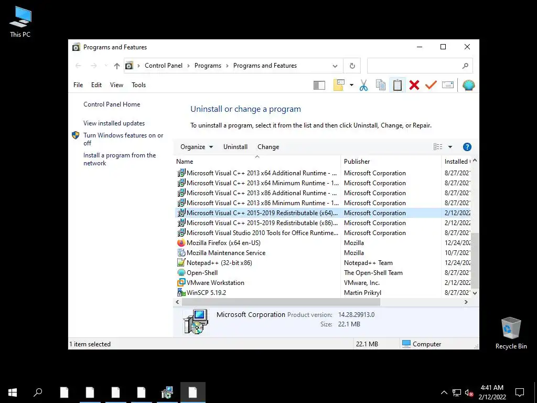Click the horizontal scrollbar right arrow
This screenshot has width=537, height=403.
point(466,302)
